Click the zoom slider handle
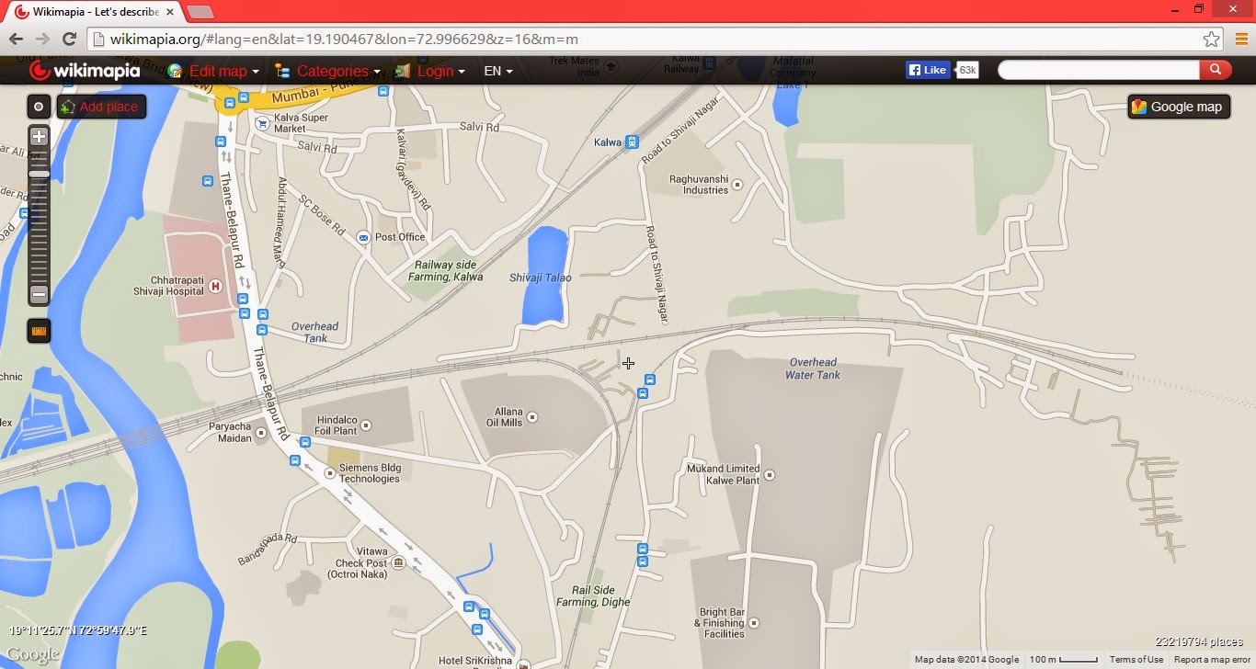Viewport: 1256px width, 669px height. pyautogui.click(x=39, y=174)
